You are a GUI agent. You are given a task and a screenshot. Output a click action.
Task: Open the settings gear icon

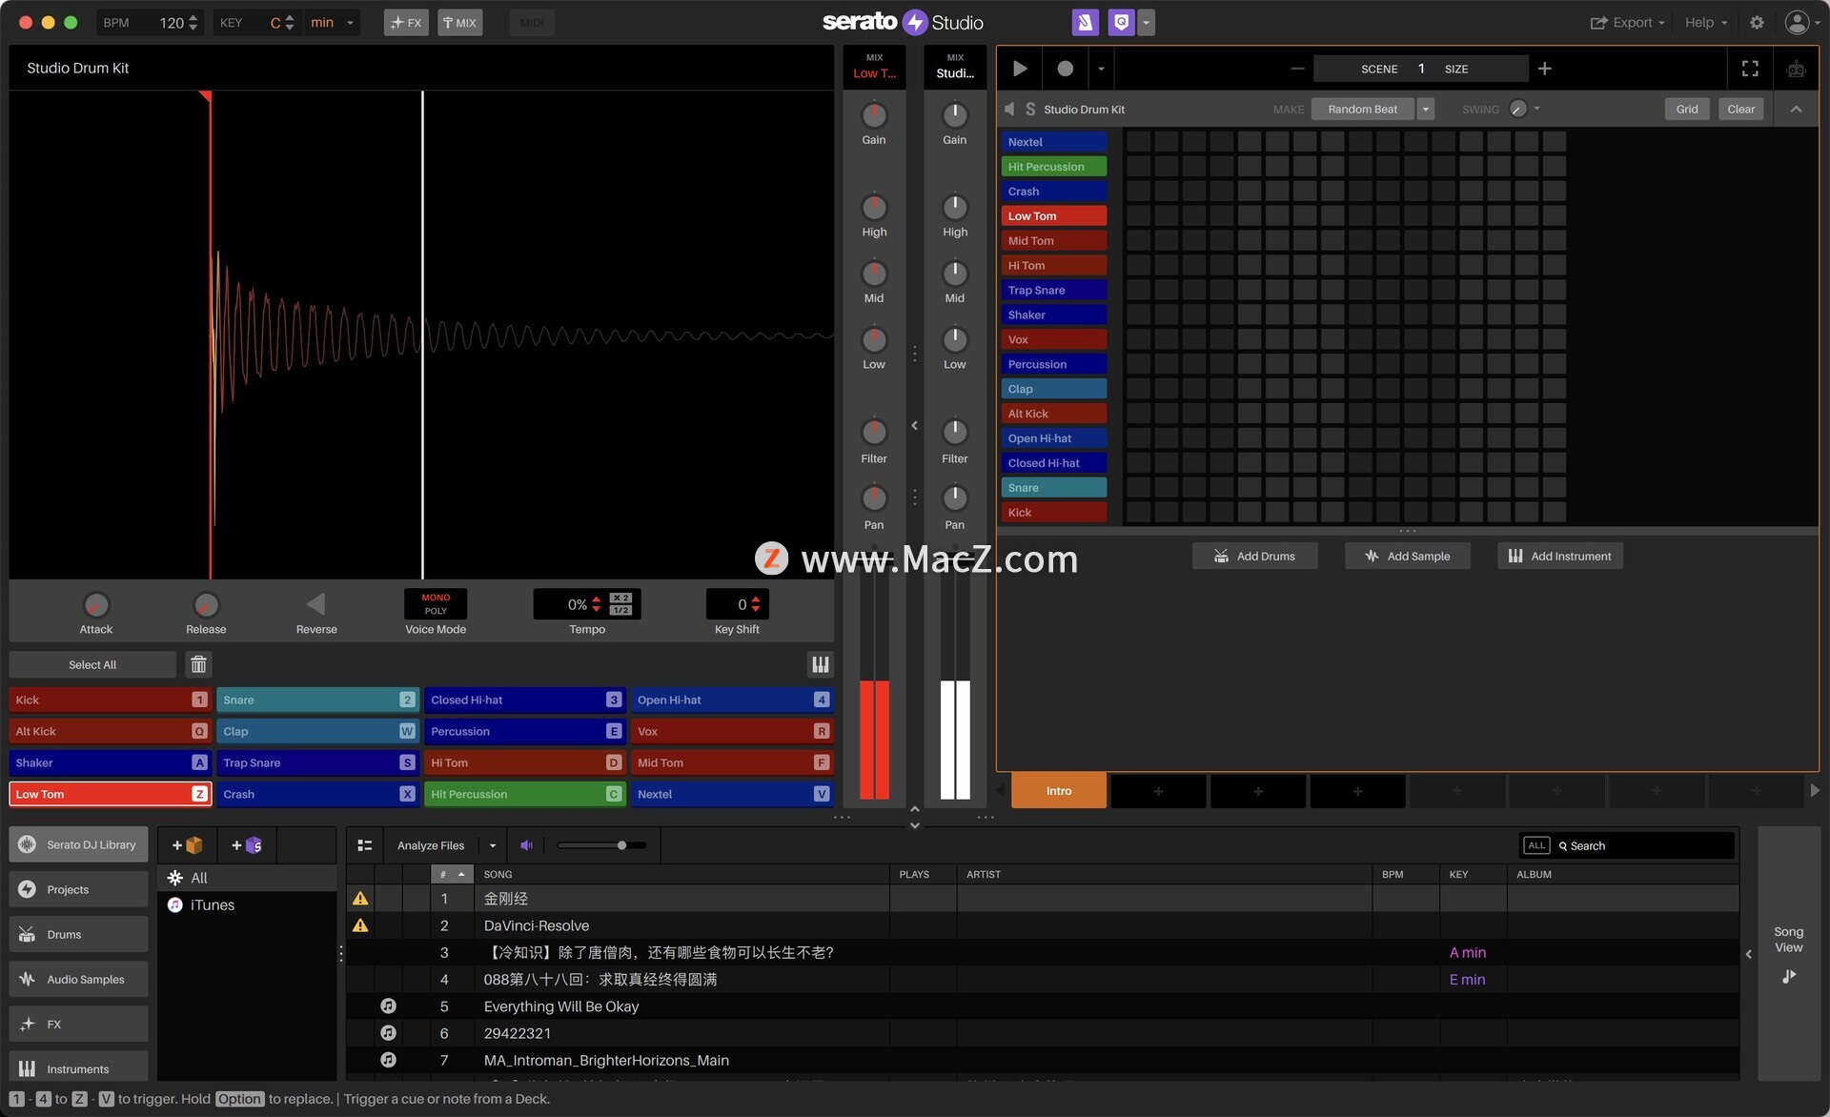[1757, 22]
